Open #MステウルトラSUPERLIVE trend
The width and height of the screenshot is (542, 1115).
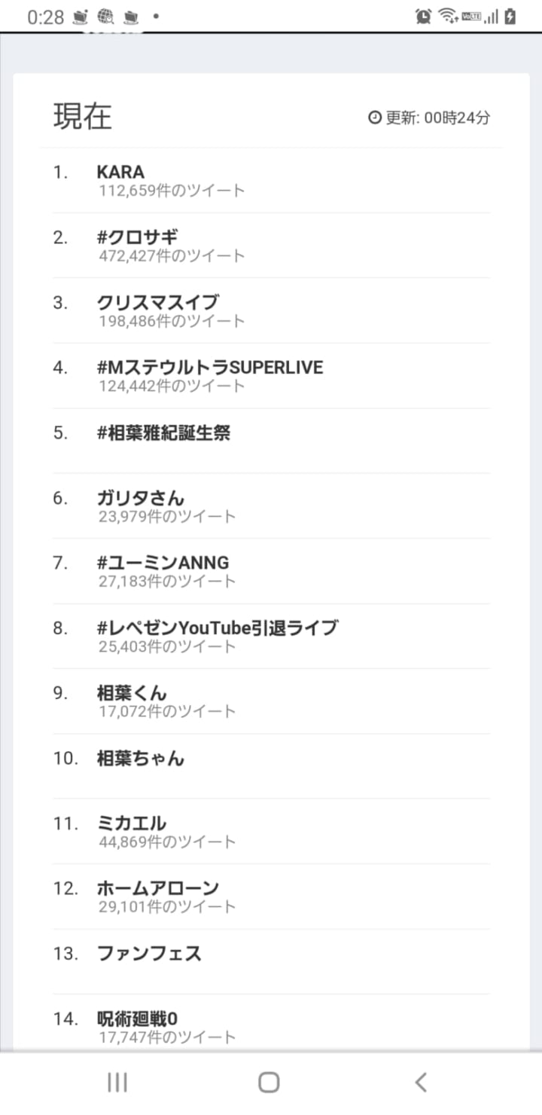(210, 367)
